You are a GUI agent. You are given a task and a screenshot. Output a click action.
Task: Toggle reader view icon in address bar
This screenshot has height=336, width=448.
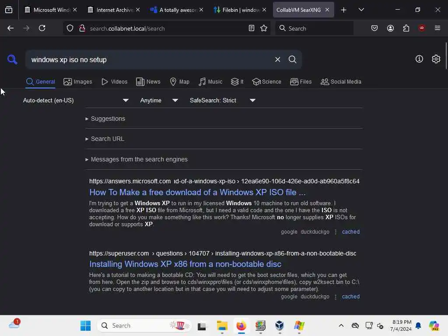pyautogui.click(x=252, y=28)
